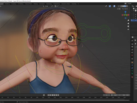Switch to the Texture Paint workspace
The height and width of the screenshot is (103, 137).
coord(28,4)
